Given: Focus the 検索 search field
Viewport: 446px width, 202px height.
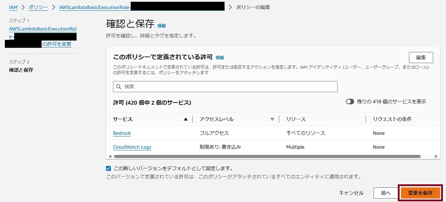Looking at the screenshot, I should 225,87.
